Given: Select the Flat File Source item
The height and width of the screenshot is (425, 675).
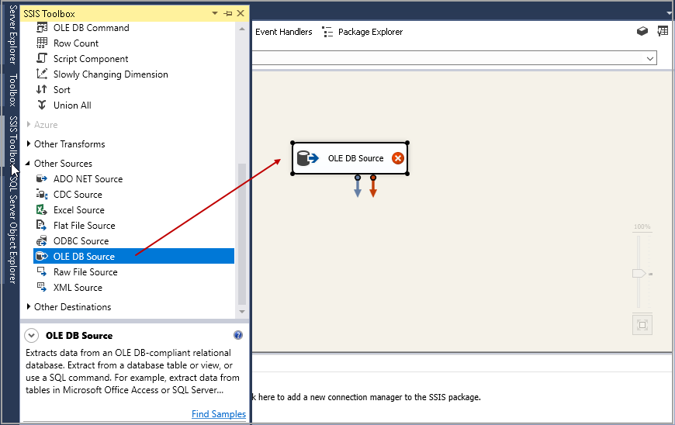Looking at the screenshot, I should [84, 226].
